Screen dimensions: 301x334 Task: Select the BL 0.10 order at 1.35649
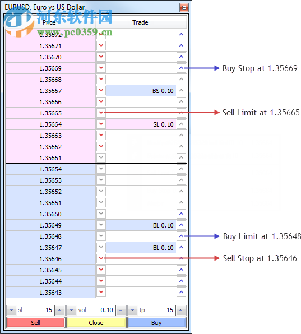pos(141,225)
